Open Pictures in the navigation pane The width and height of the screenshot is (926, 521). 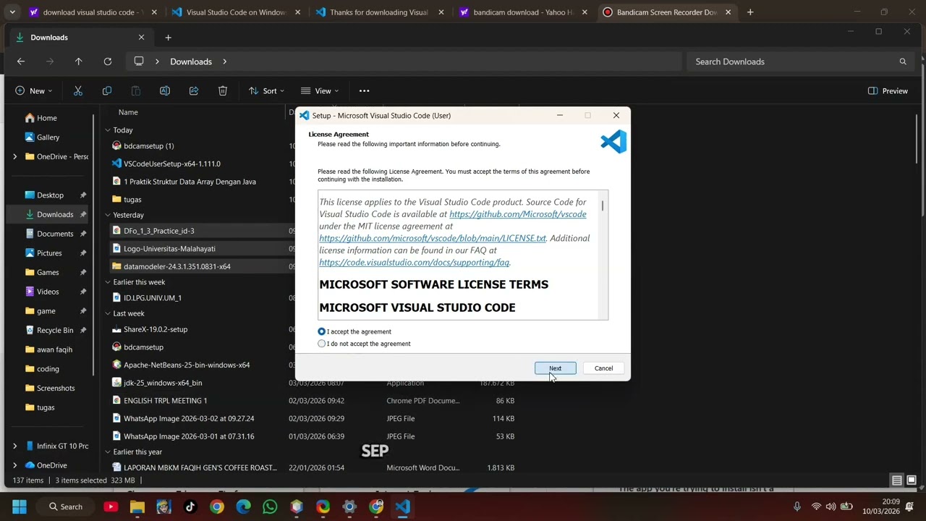[49, 253]
